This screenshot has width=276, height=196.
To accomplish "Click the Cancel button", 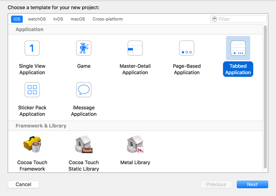I will pos(23,184).
